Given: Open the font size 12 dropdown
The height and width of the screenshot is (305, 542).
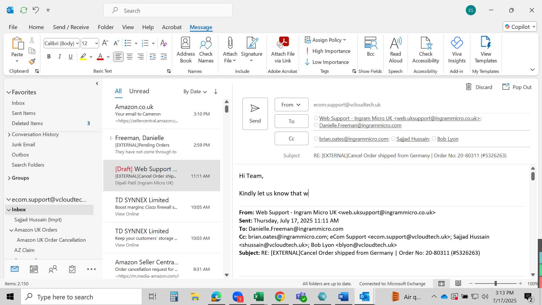Looking at the screenshot, I should 97,43.
